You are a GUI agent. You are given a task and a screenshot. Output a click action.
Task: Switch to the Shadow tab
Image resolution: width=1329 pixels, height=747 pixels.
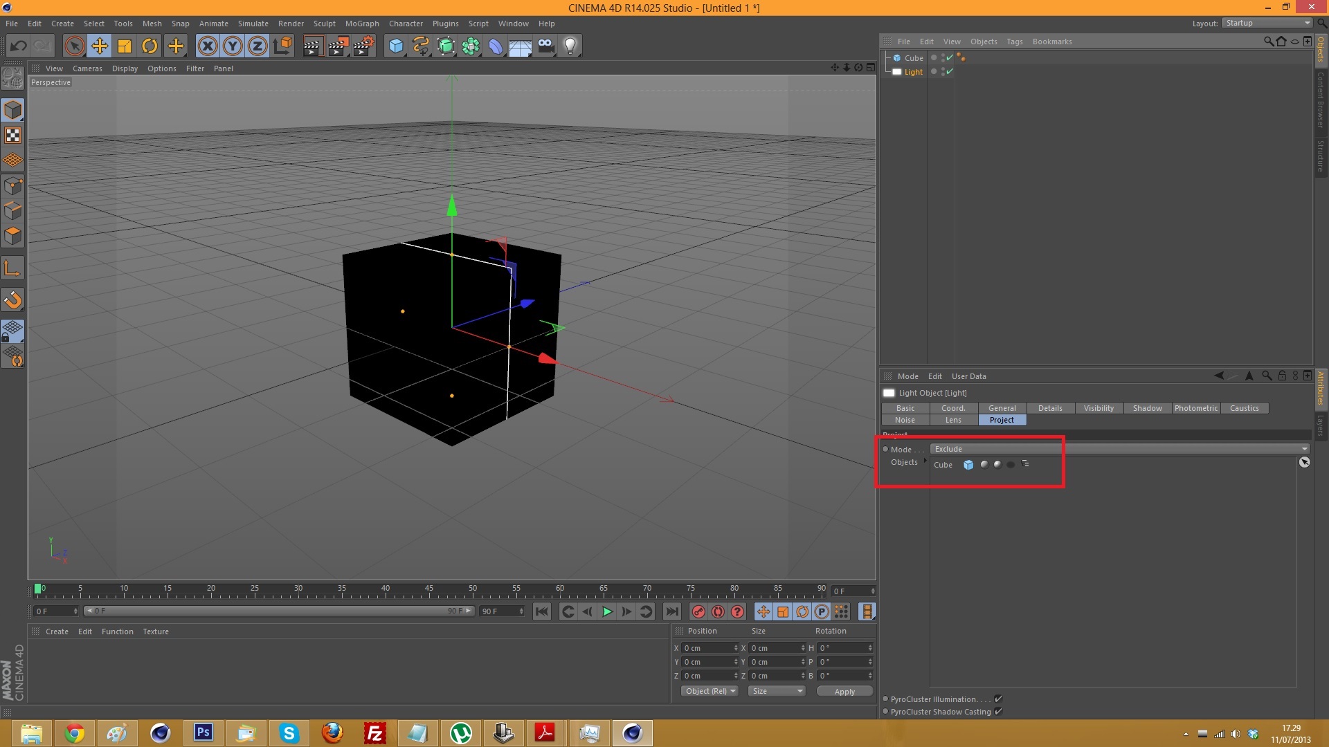click(x=1147, y=408)
